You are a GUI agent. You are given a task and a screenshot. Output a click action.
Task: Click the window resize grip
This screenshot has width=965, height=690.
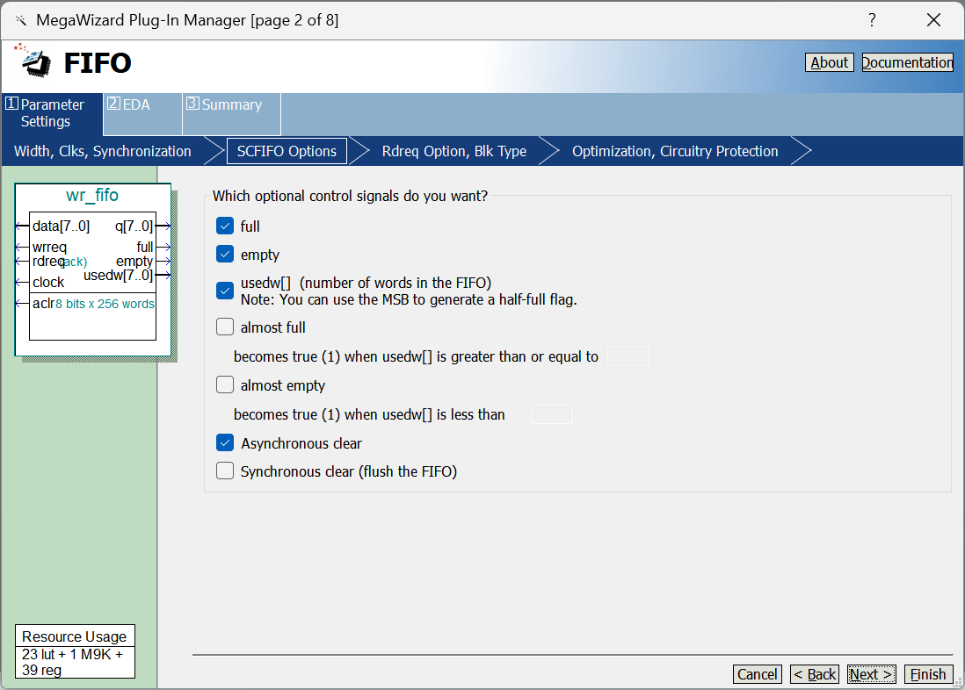coord(958,683)
